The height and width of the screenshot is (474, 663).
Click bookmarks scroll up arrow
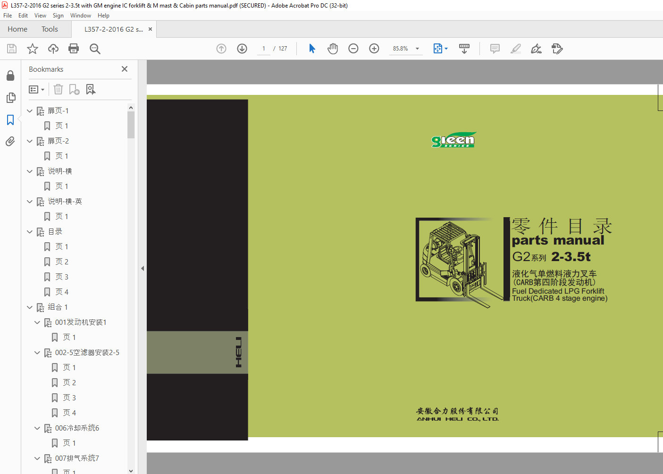(x=131, y=108)
